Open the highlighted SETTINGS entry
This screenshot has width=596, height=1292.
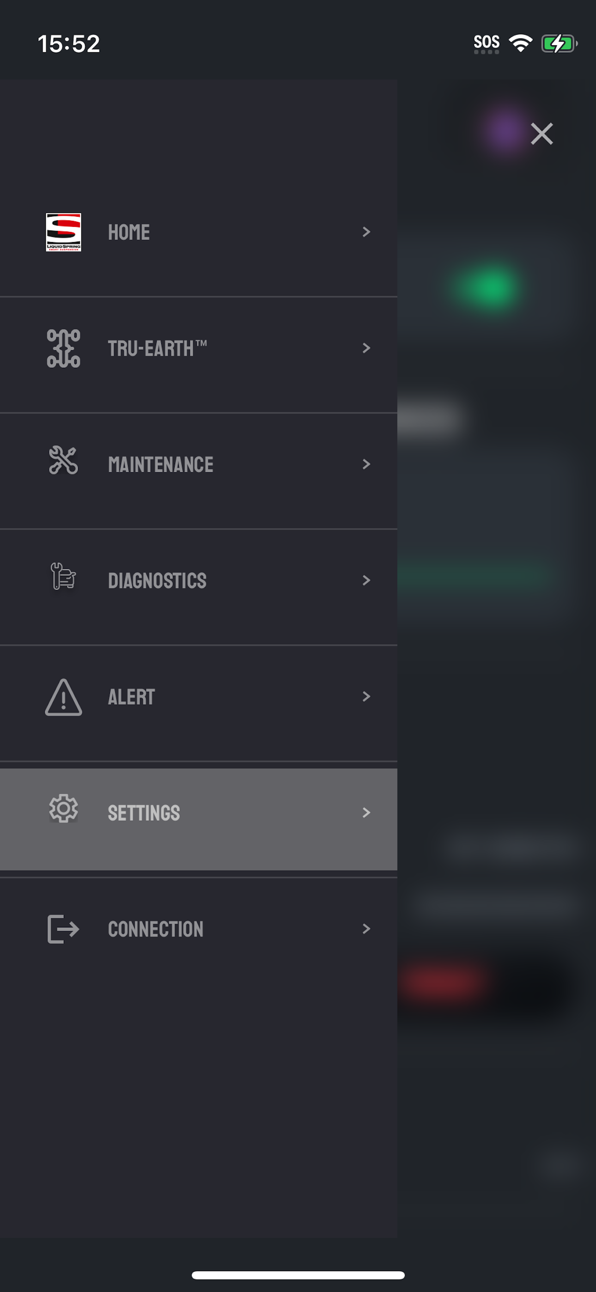click(x=199, y=819)
